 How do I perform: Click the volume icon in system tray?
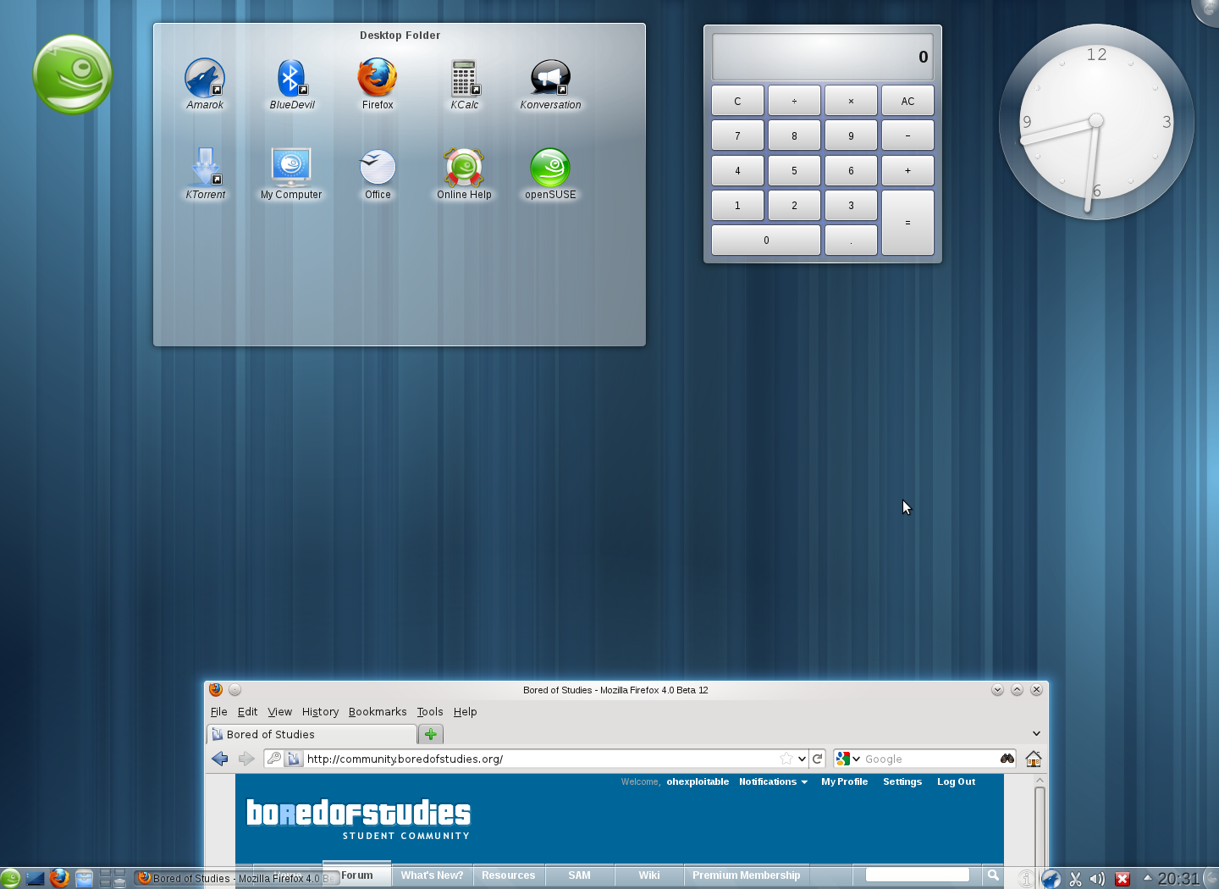pos(1097,879)
